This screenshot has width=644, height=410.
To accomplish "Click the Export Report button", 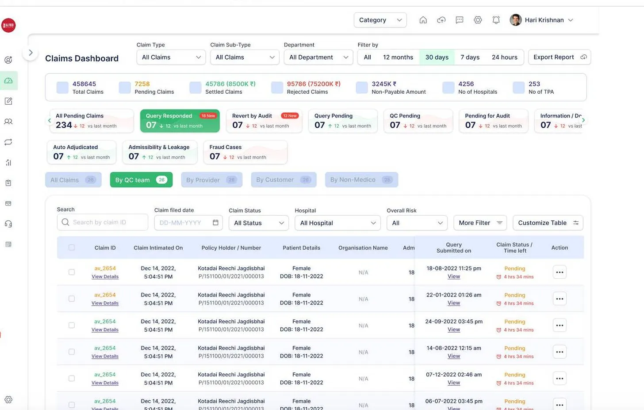I will click(x=559, y=57).
